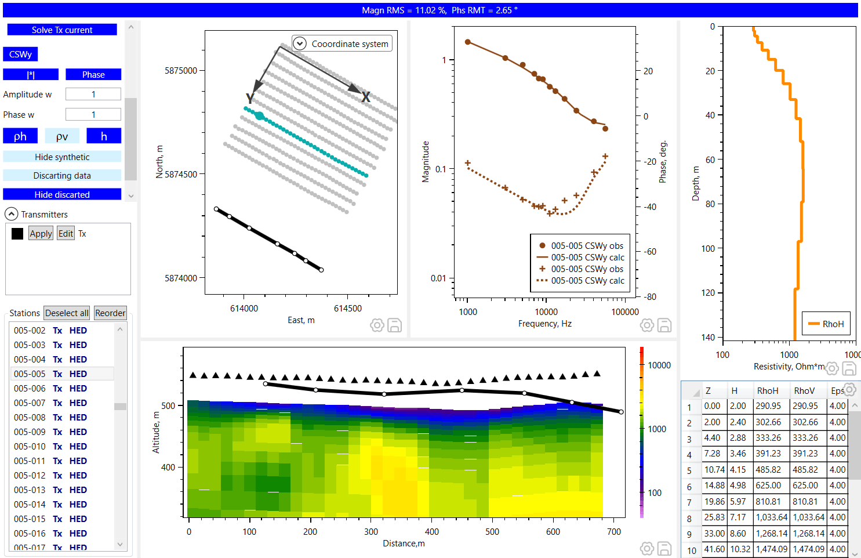Click the down arrow of the model table scrollbar
This screenshot has height=558, width=861.
855,553
